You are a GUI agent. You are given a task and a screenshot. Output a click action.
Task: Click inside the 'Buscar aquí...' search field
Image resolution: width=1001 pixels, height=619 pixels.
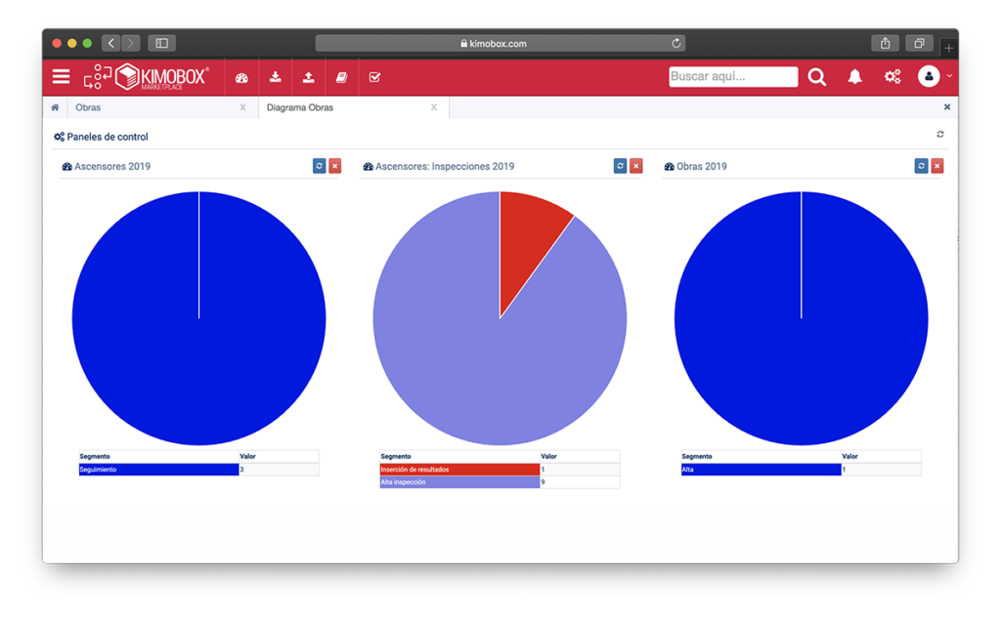pyautogui.click(x=733, y=77)
